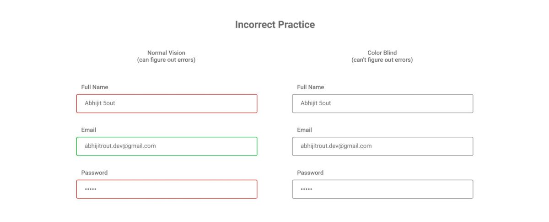Click the Email label under Normal Vision
This screenshot has width=549, height=222.
point(89,130)
